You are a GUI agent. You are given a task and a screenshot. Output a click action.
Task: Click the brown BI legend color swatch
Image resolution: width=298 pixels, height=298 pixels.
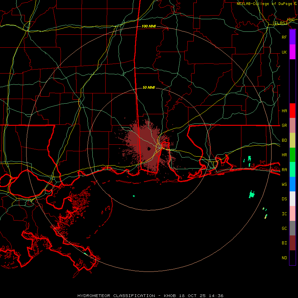coord(292,243)
